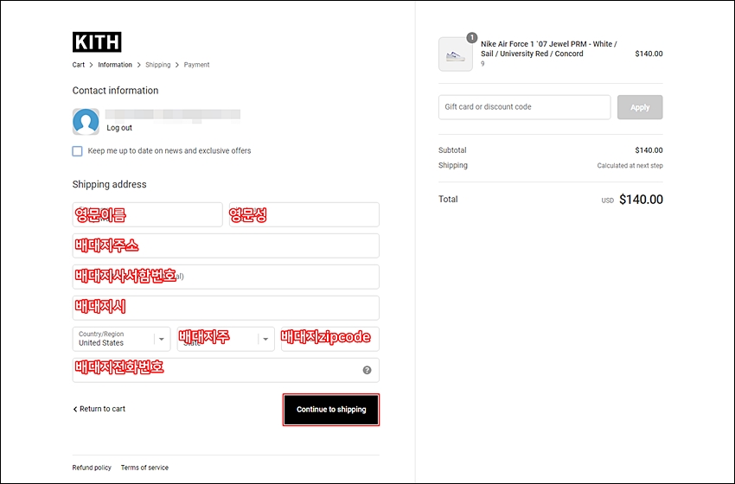Viewport: 735px width, 484px height.
Task: Click the user avatar icon
Action: point(86,122)
